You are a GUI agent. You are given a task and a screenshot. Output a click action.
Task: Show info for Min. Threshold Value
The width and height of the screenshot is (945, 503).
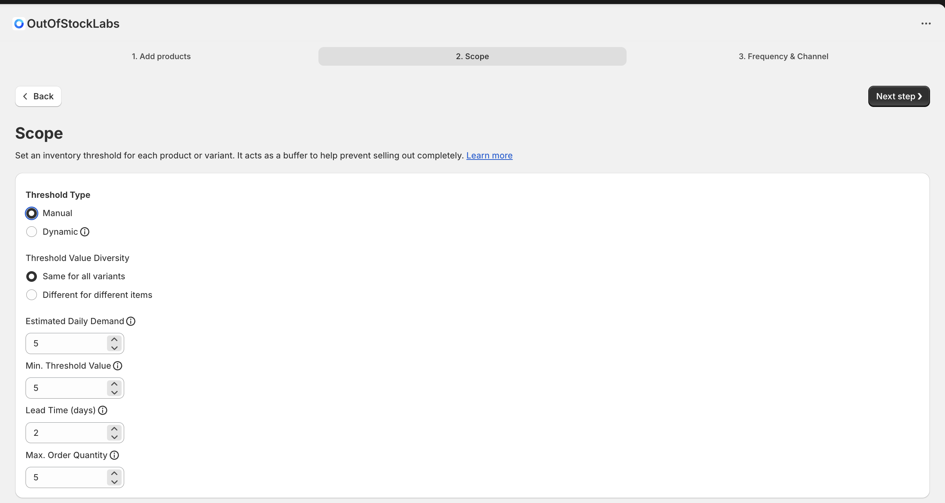click(x=118, y=365)
